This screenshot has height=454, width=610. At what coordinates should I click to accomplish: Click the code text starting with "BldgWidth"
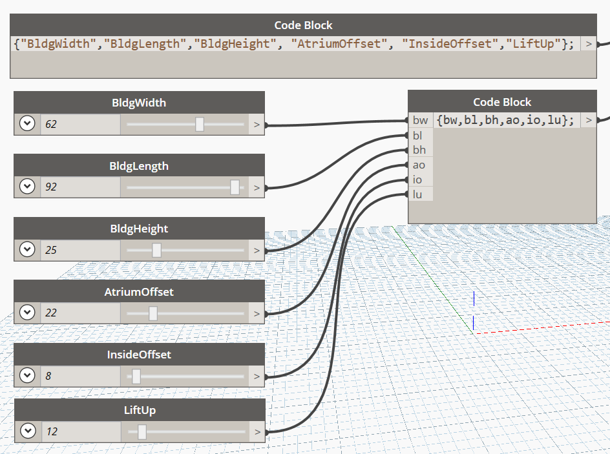click(294, 43)
